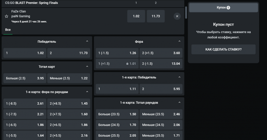Click the vertical scrollbar of markets list
267x140 pixels.
(186, 12)
